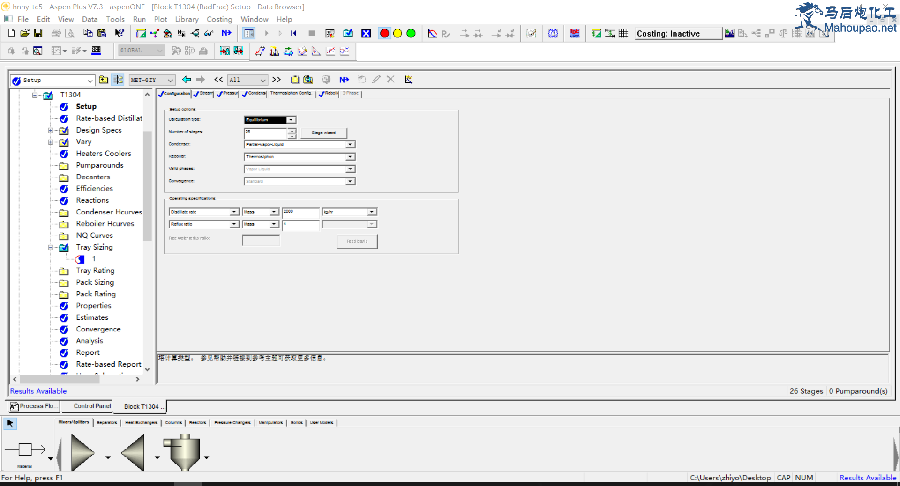Open the Reboiler type dropdown
This screenshot has width=900, height=486.
point(350,157)
